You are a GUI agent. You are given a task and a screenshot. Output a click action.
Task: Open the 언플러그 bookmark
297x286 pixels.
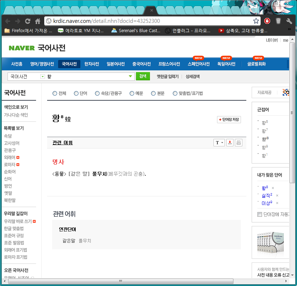tap(188, 30)
